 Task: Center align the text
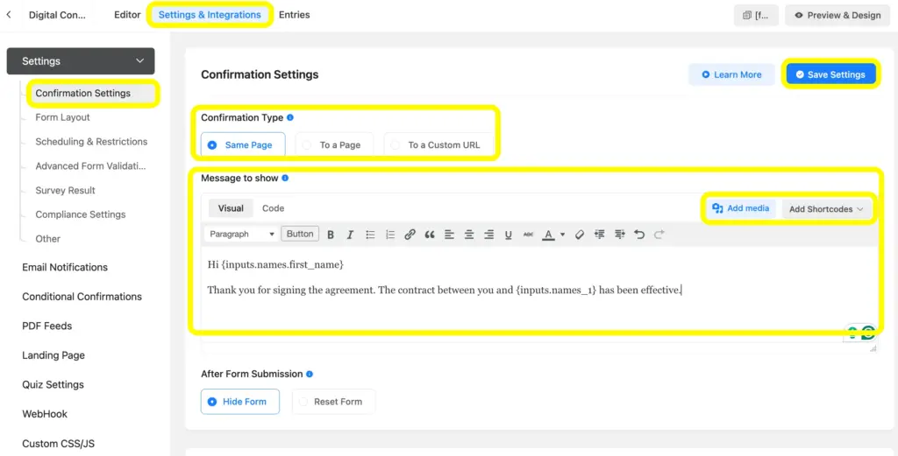469,235
